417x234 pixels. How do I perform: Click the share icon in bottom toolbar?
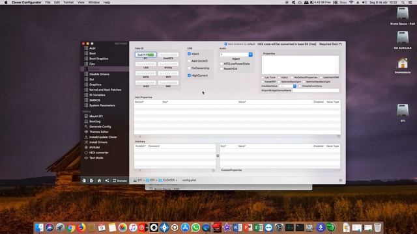coord(107,181)
